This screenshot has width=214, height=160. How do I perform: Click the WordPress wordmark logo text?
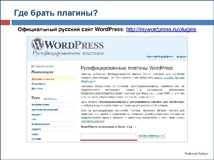pyautogui.click(x=74, y=45)
